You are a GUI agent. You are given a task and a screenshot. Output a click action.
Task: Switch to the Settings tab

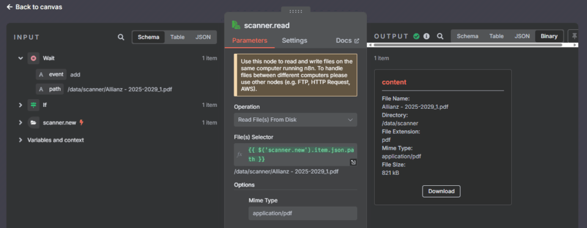click(294, 40)
